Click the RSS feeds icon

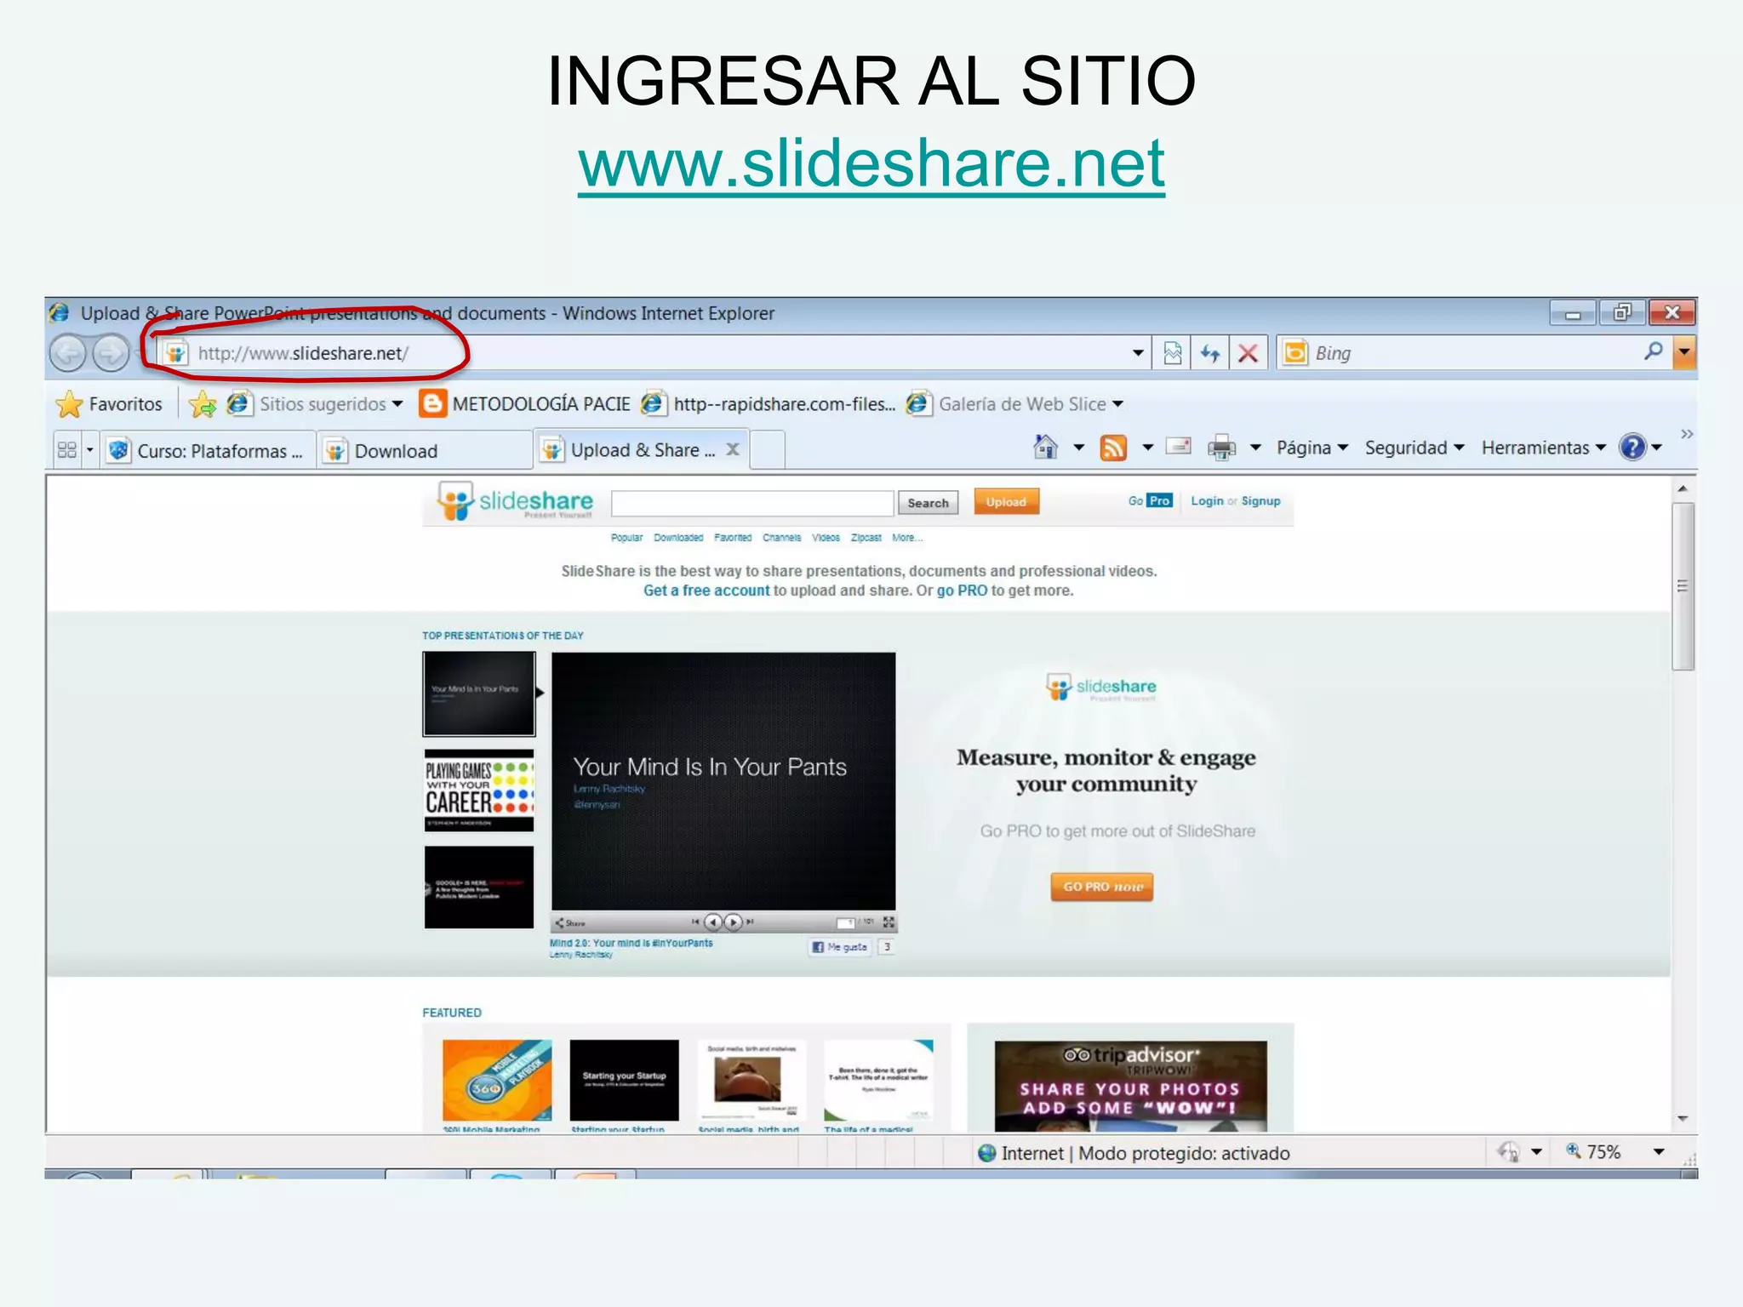pos(1113,447)
